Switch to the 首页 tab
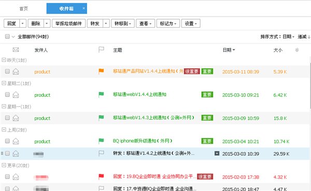This screenshot has height=191, width=311. 24,9
